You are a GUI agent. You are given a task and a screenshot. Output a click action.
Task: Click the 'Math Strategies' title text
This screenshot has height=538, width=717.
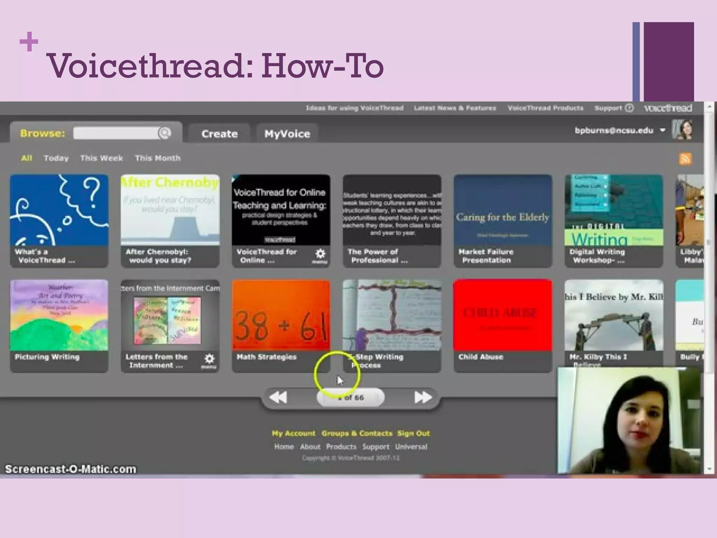(x=267, y=357)
